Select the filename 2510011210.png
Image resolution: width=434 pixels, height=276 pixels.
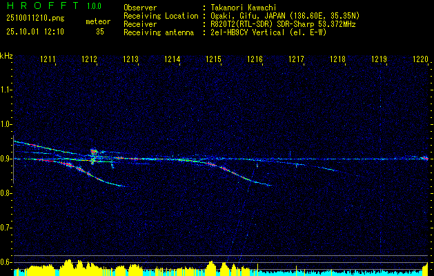tap(35, 19)
